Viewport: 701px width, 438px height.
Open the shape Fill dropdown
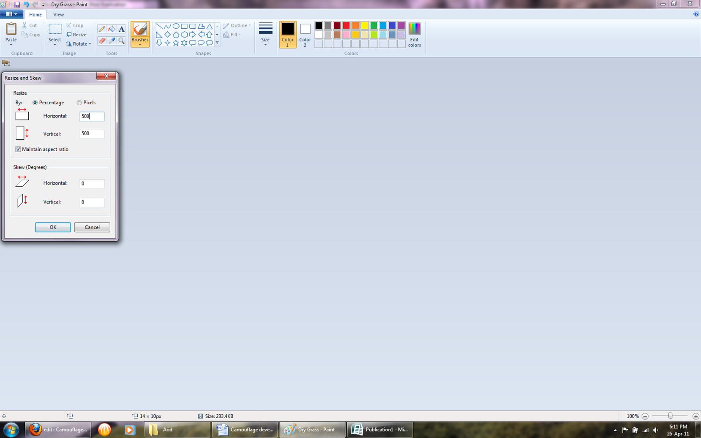(x=232, y=35)
